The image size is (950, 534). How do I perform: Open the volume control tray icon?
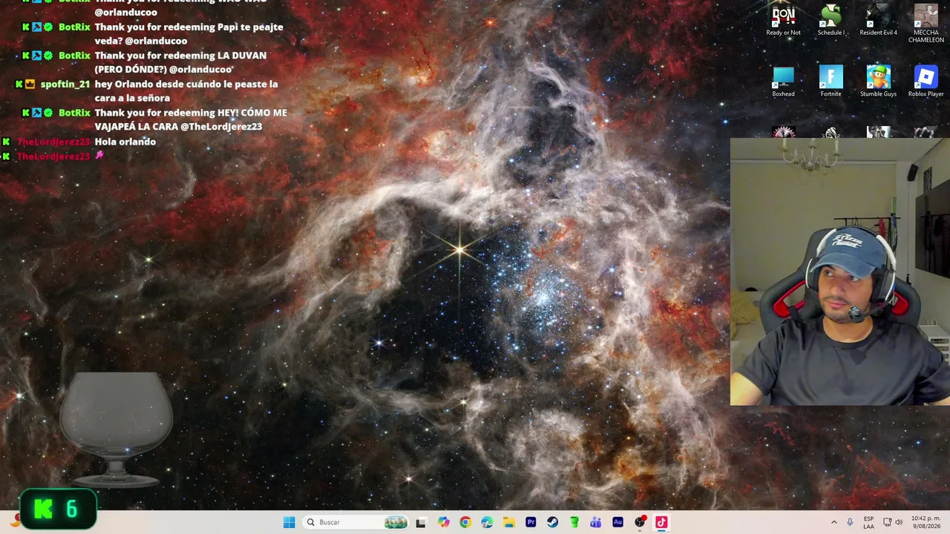coord(899,522)
